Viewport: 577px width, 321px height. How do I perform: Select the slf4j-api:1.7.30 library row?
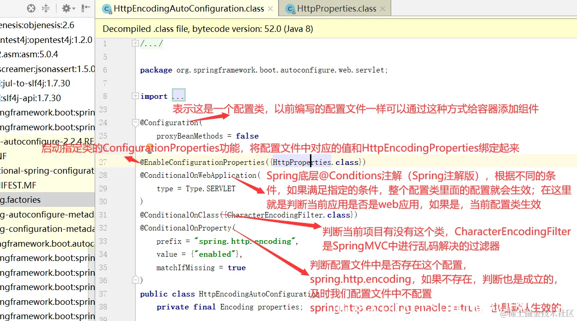(46, 98)
